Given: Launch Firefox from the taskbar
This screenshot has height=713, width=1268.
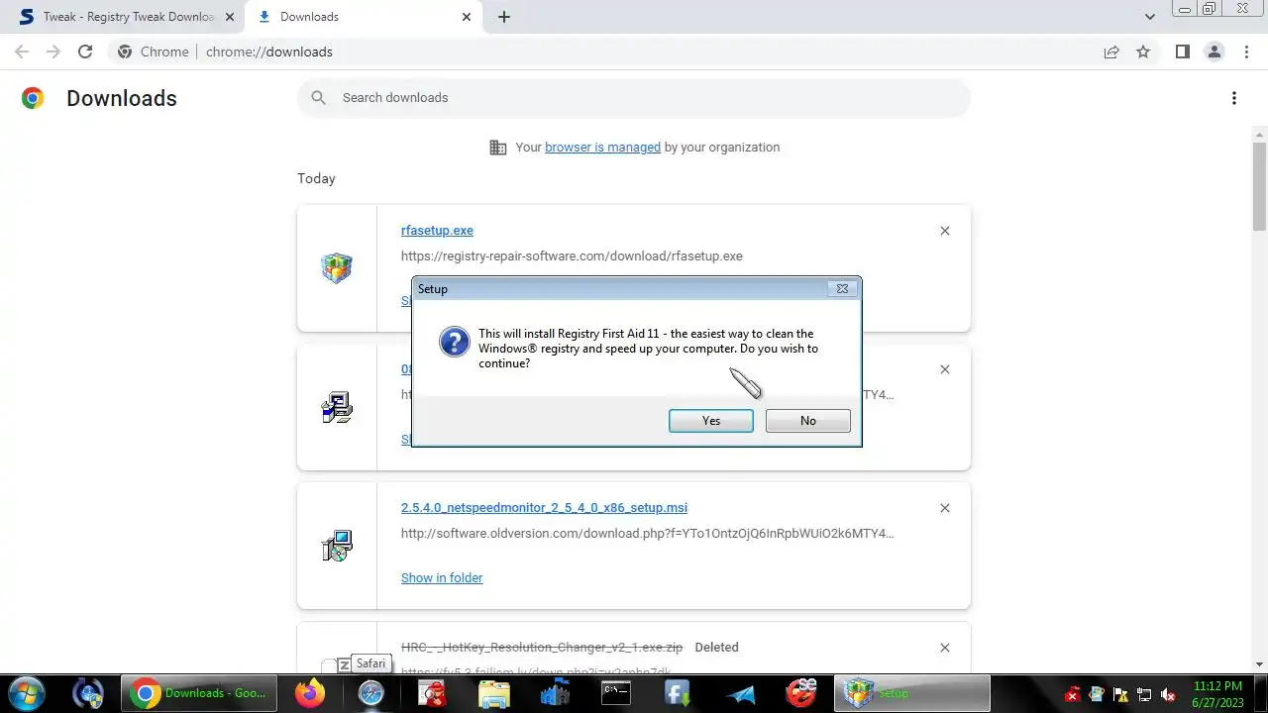Looking at the screenshot, I should [310, 693].
